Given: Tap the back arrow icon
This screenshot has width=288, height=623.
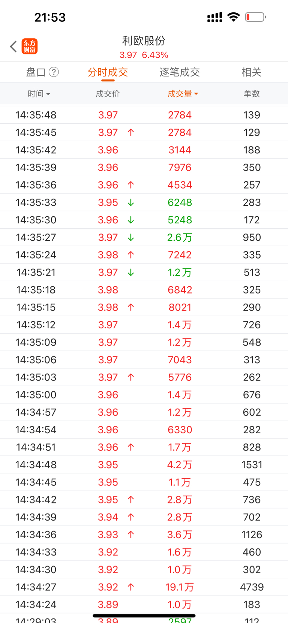Looking at the screenshot, I should (x=13, y=46).
